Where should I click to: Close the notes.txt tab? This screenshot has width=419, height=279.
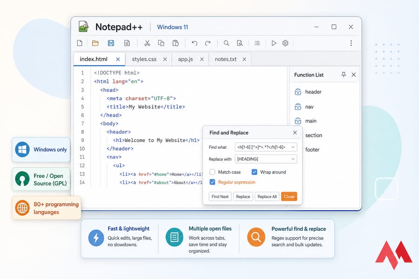click(x=244, y=59)
